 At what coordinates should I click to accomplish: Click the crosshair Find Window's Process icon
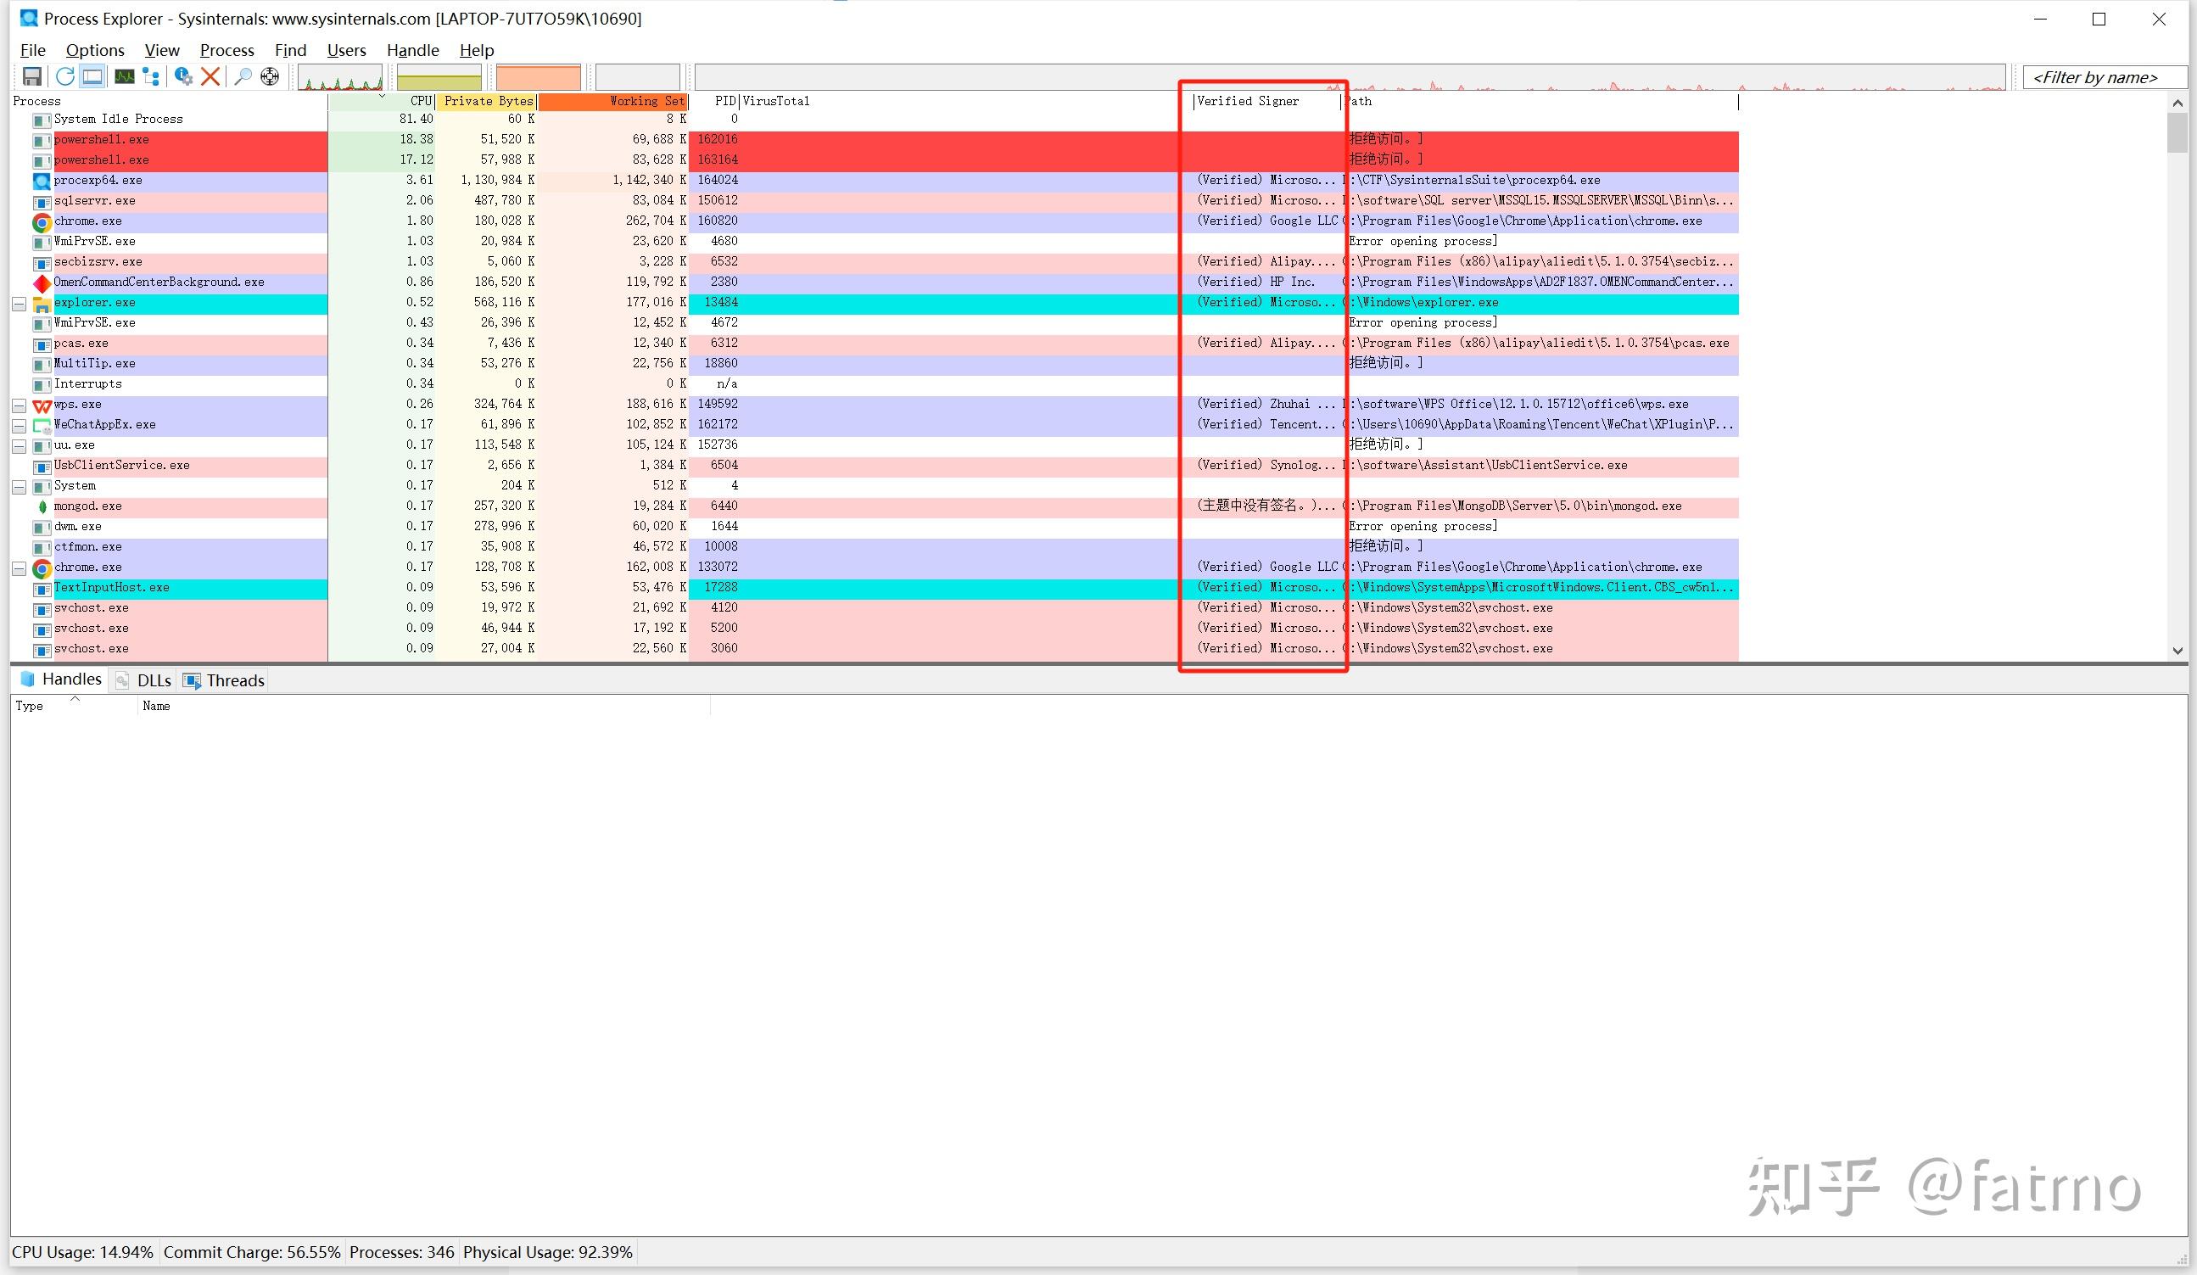[x=271, y=76]
